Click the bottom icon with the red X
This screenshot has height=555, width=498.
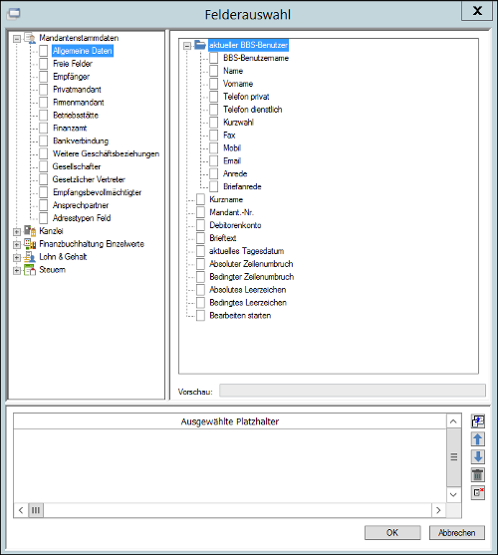[477, 492]
